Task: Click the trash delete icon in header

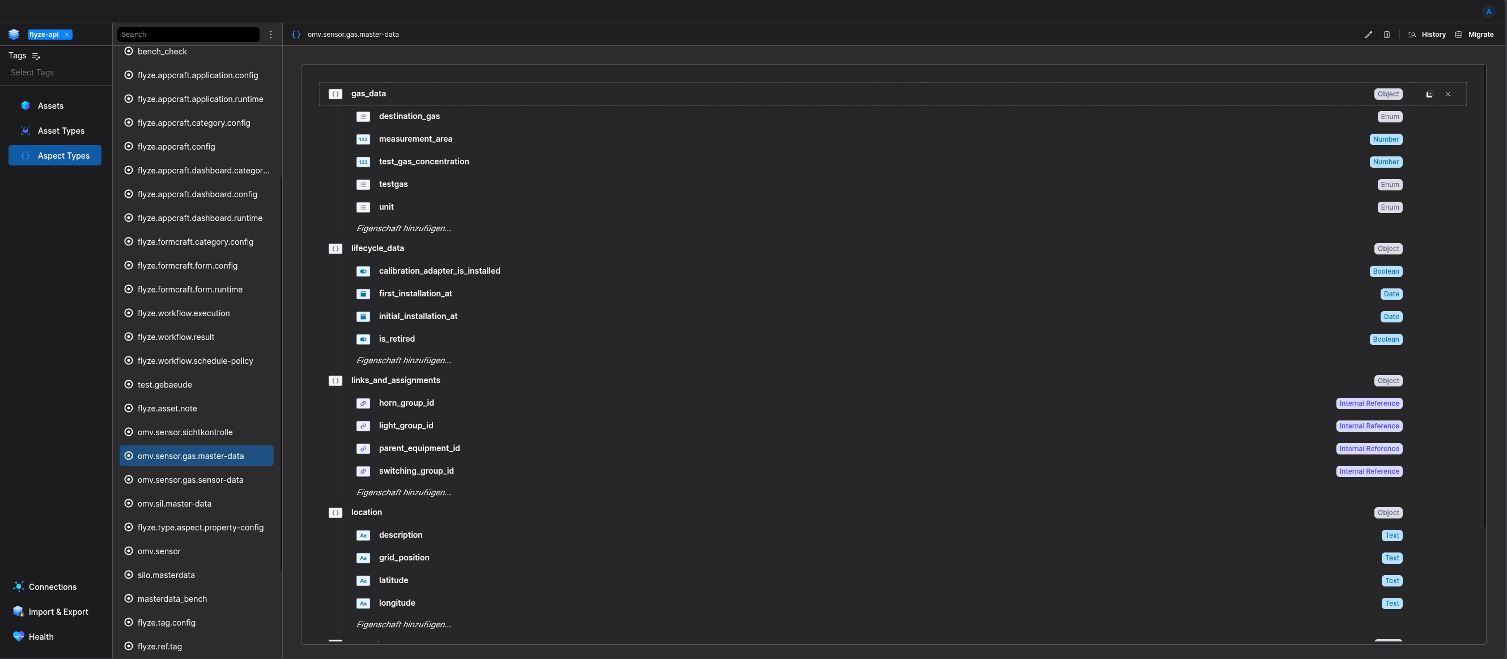Action: point(1386,35)
